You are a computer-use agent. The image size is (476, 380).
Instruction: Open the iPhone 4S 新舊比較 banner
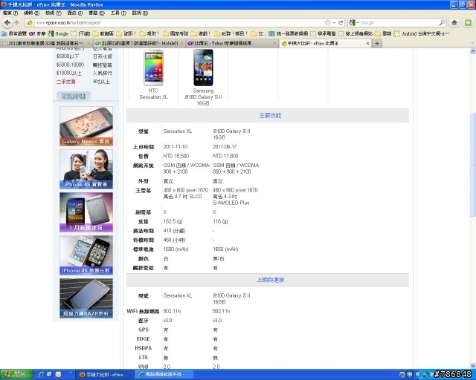[x=86, y=255]
